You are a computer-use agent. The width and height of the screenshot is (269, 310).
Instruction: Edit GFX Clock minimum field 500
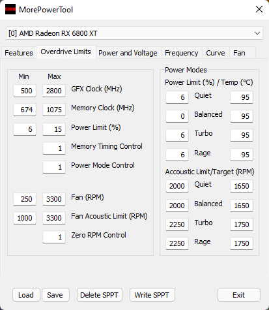[25, 91]
